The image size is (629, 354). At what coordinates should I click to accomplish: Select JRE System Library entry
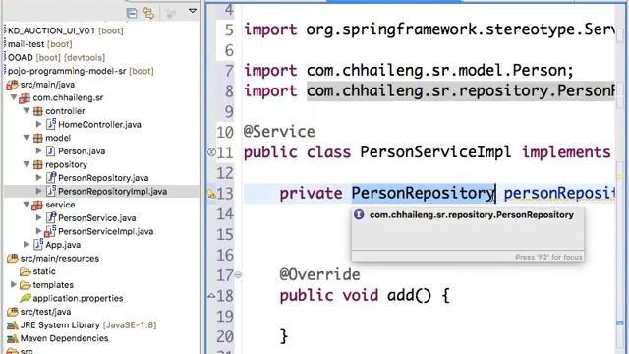pos(88,325)
